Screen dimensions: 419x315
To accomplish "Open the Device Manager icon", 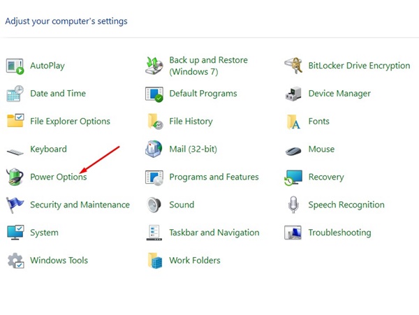I will (294, 94).
